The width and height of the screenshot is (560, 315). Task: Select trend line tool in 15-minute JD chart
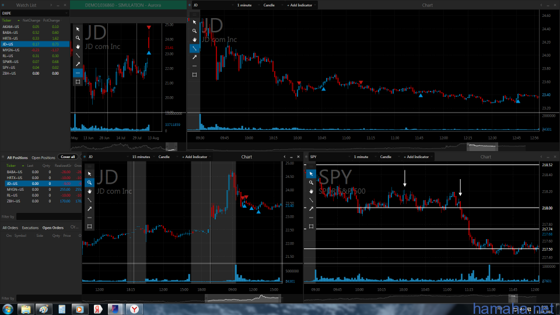pyautogui.click(x=90, y=200)
